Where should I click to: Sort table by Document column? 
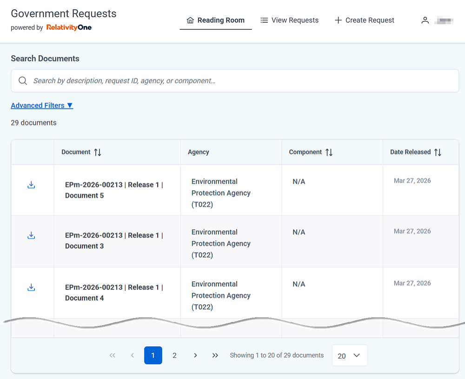click(97, 153)
